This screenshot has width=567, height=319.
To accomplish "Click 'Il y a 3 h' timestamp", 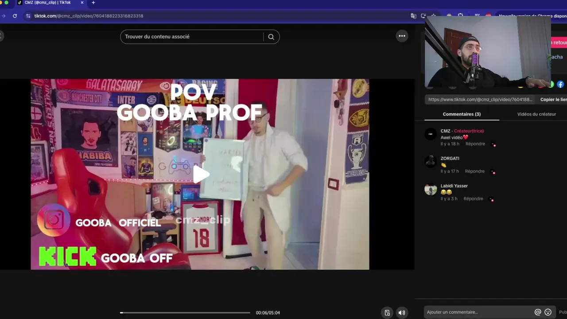I will pyautogui.click(x=449, y=199).
